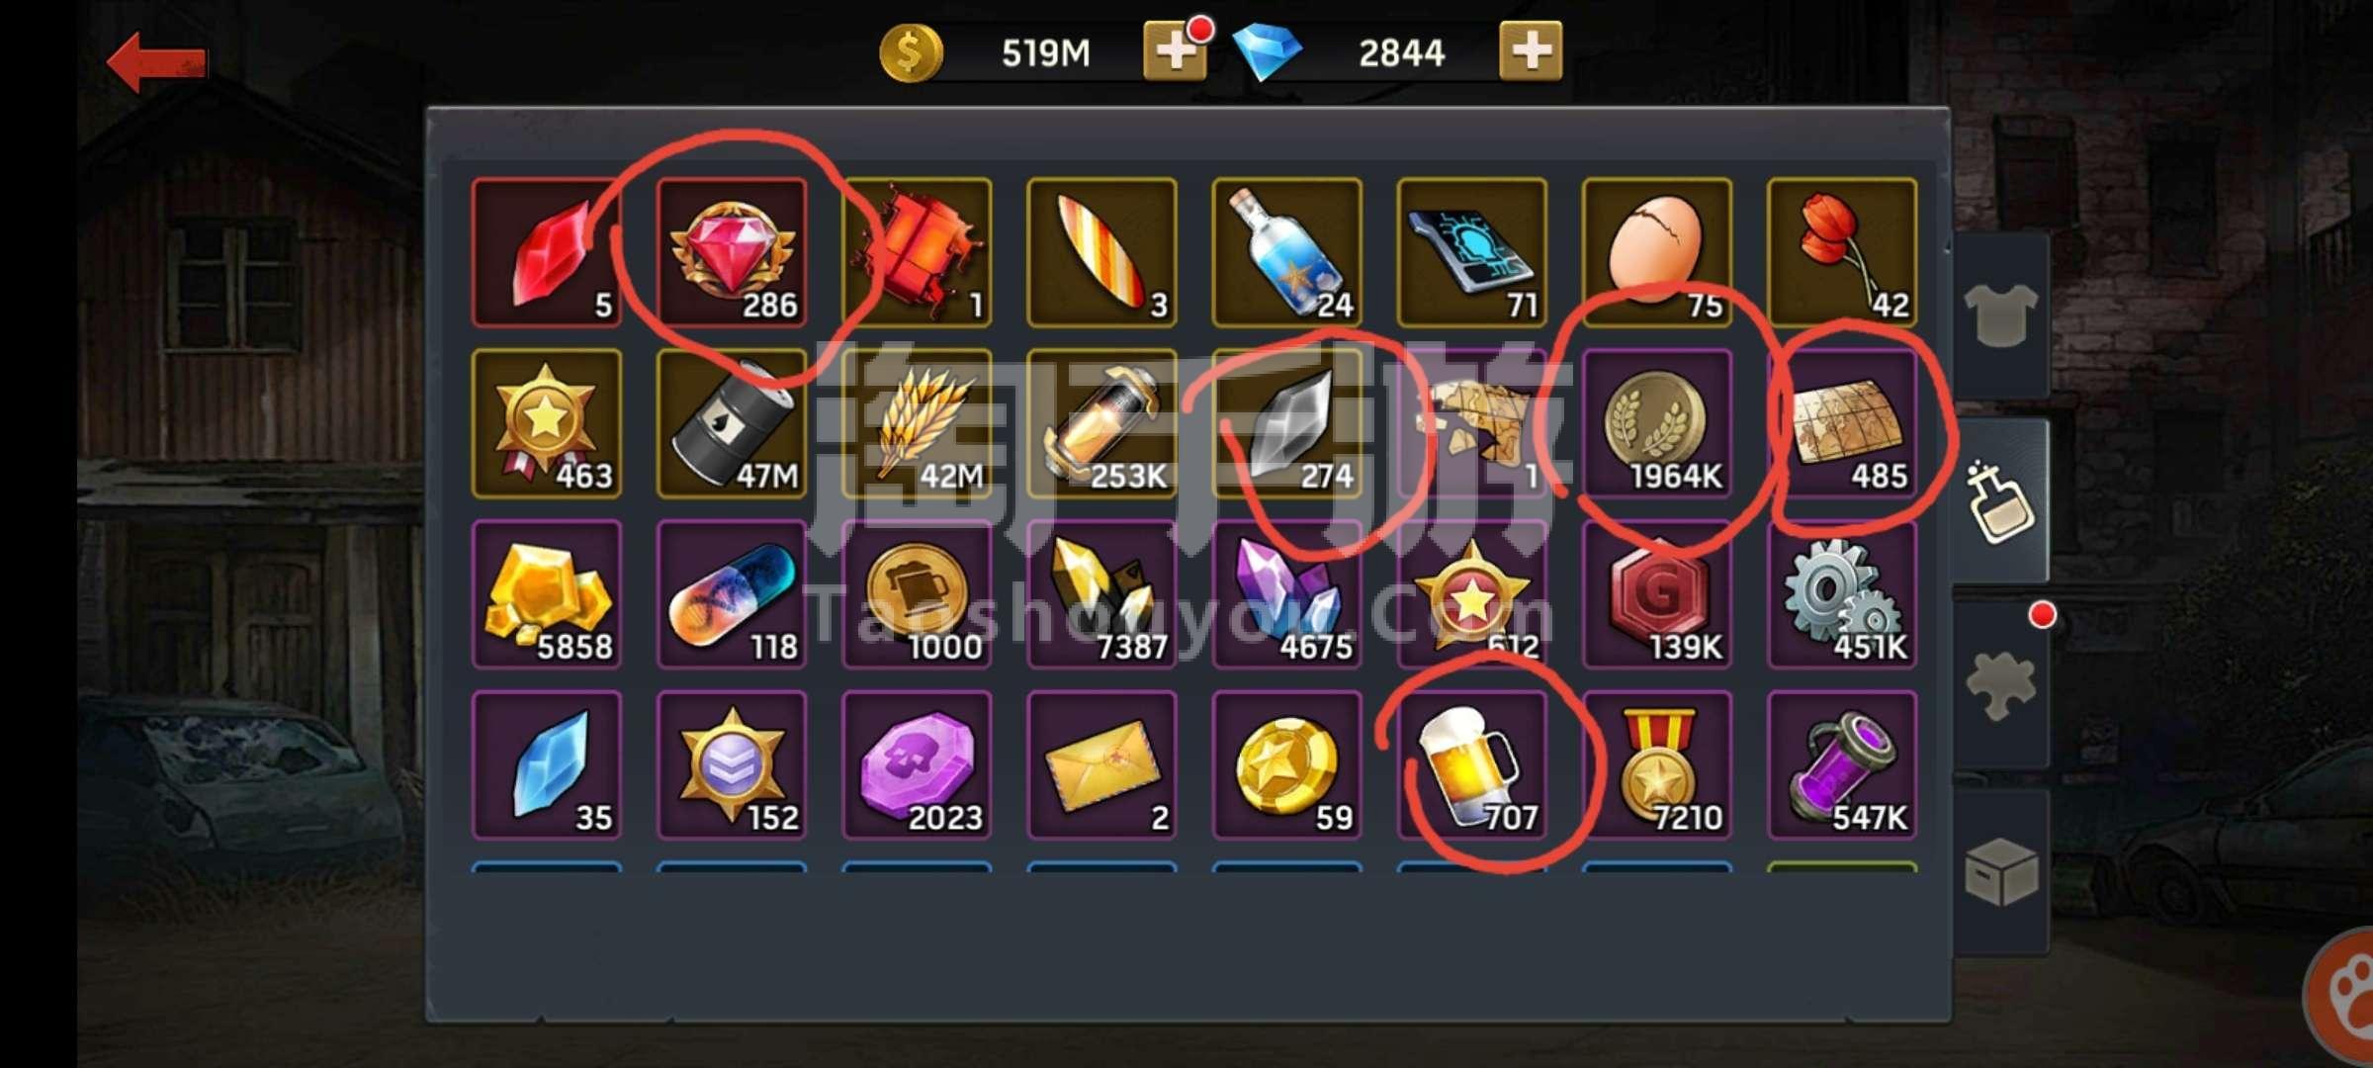This screenshot has height=1068, width=2373.
Task: Add more gold coins with plus button
Action: pyautogui.click(x=1174, y=50)
